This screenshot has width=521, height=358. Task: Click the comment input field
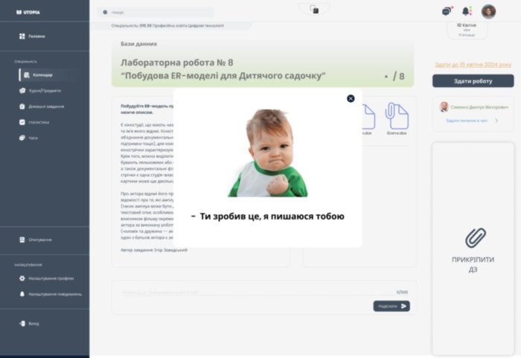[246, 293]
